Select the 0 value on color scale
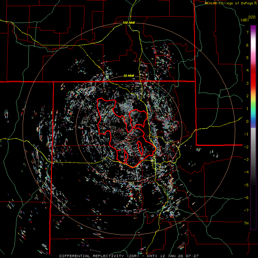The width and height of the screenshot is (258, 258). click(x=247, y=122)
